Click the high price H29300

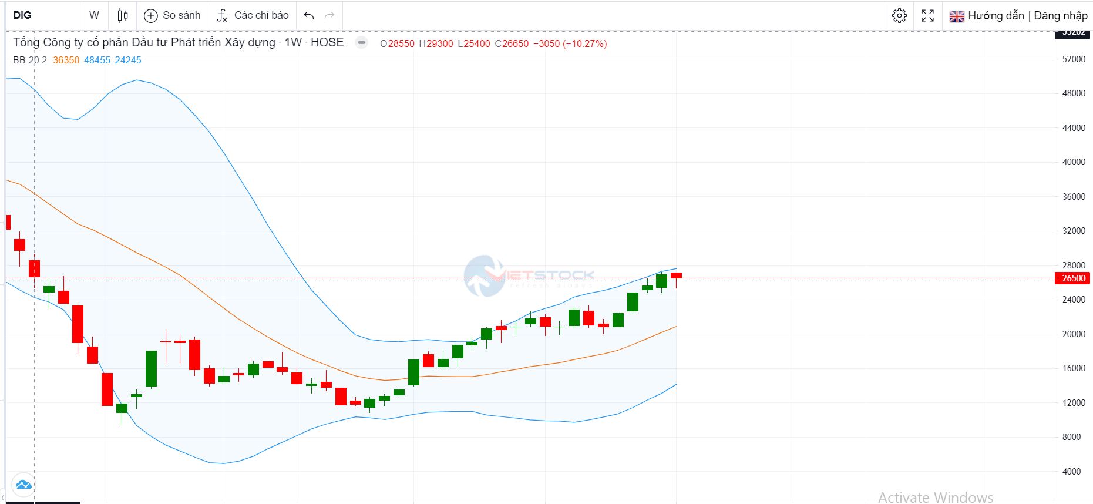click(x=436, y=43)
